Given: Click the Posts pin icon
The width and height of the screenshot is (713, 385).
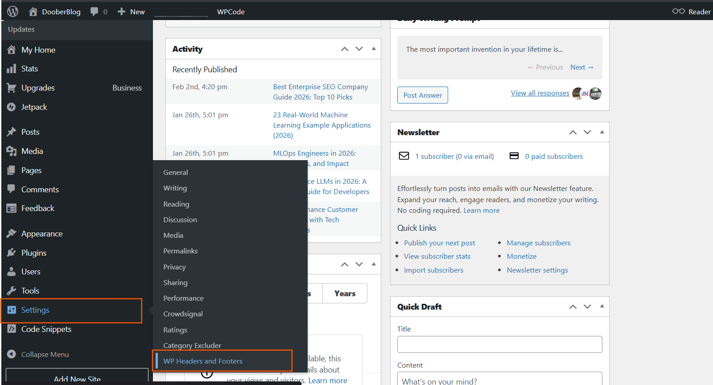Looking at the screenshot, I should pyautogui.click(x=12, y=132).
